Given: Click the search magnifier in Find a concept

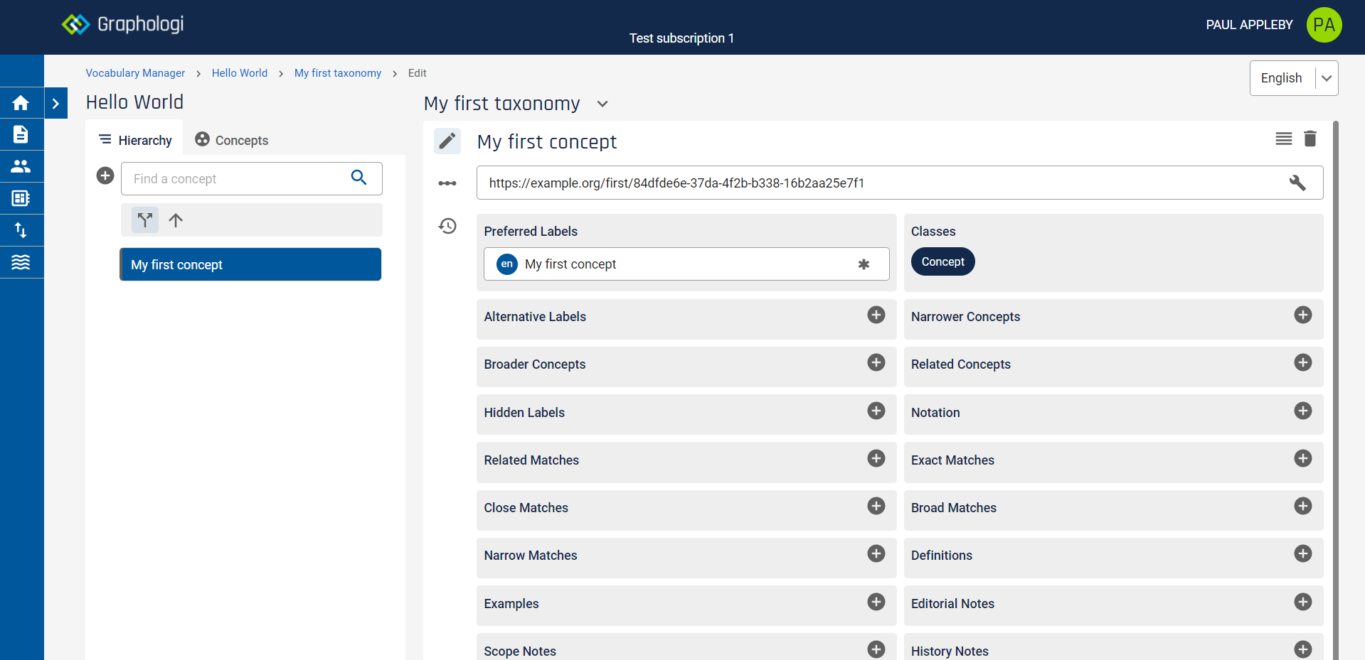Looking at the screenshot, I should coord(358,178).
